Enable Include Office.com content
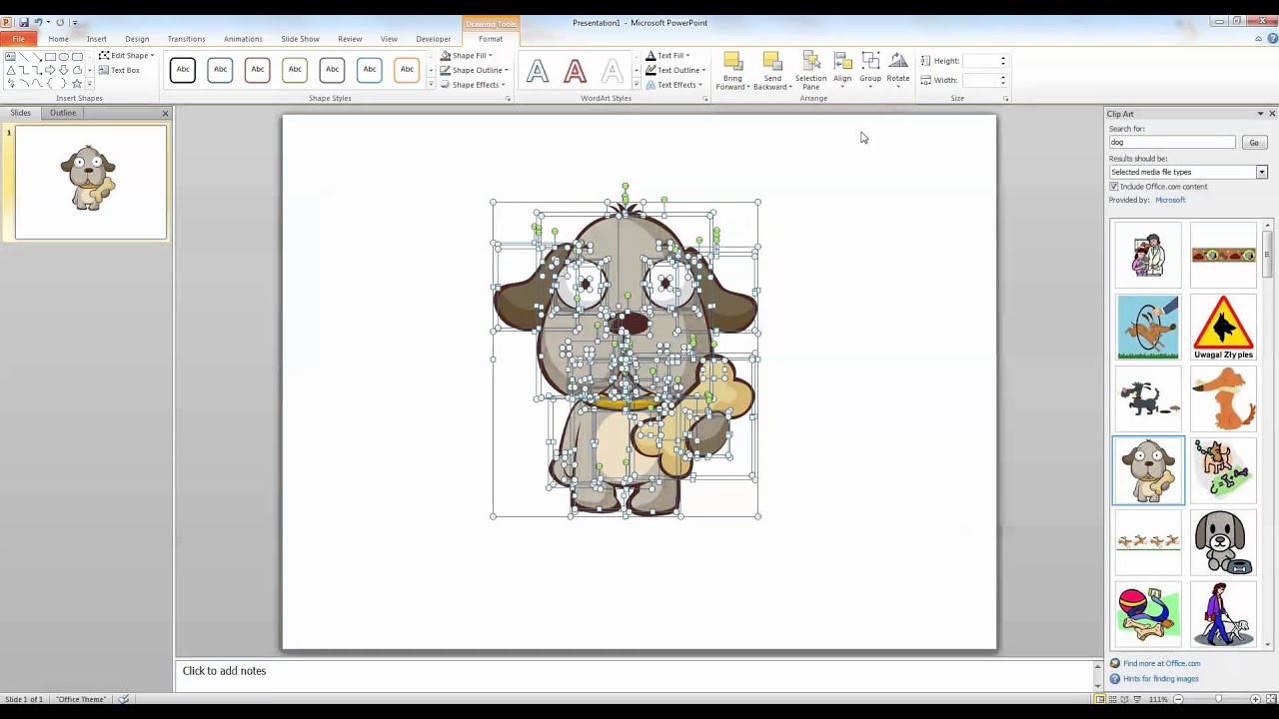The image size is (1279, 719). click(x=1114, y=187)
